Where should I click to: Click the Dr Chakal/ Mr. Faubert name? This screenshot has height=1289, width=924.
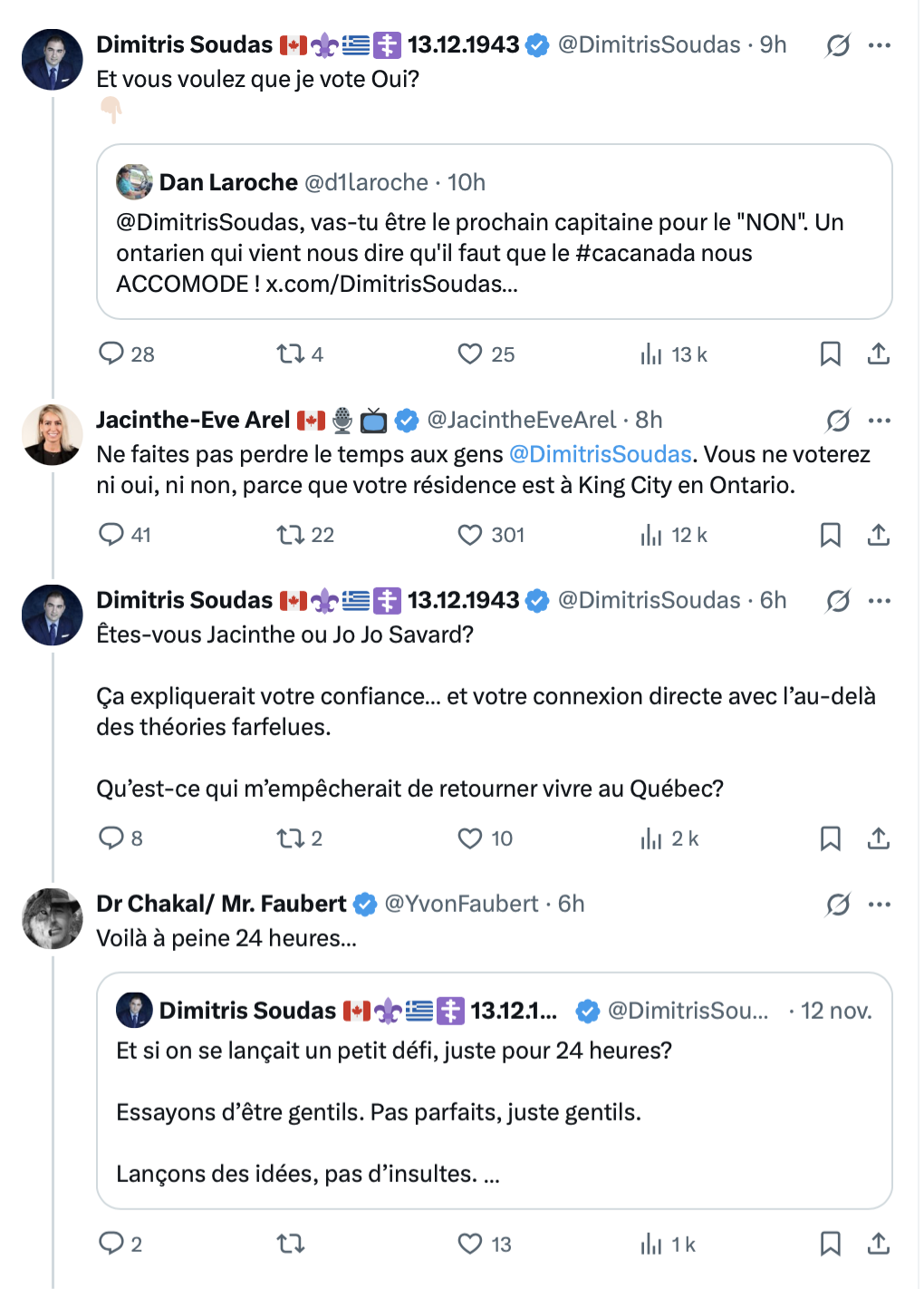click(x=221, y=904)
